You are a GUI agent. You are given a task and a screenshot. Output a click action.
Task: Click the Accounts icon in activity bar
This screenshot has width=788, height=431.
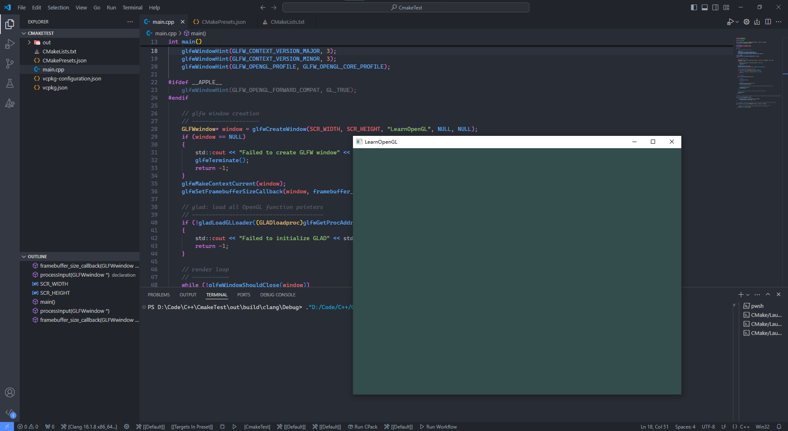point(10,392)
